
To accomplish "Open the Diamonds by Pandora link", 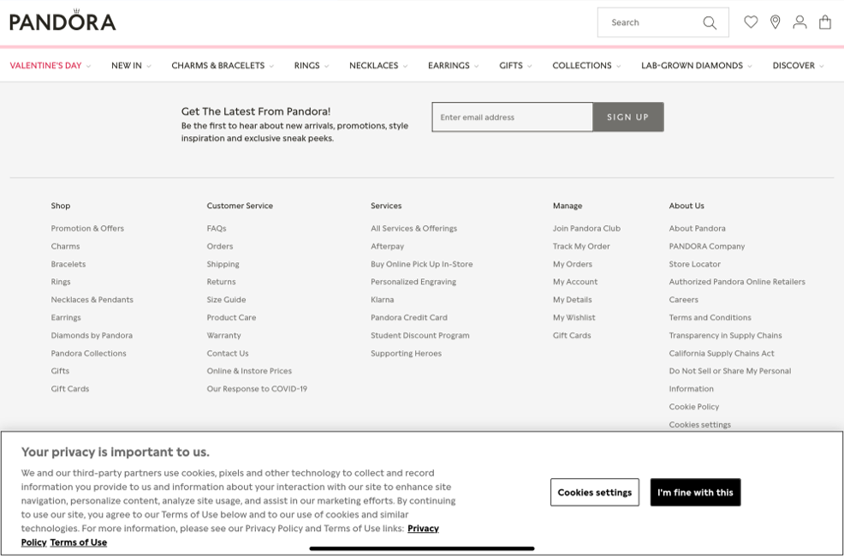I will click(92, 335).
